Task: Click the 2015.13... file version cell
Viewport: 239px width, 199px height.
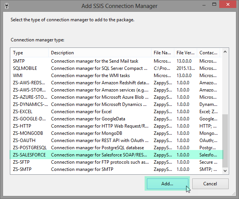Action: click(x=186, y=68)
